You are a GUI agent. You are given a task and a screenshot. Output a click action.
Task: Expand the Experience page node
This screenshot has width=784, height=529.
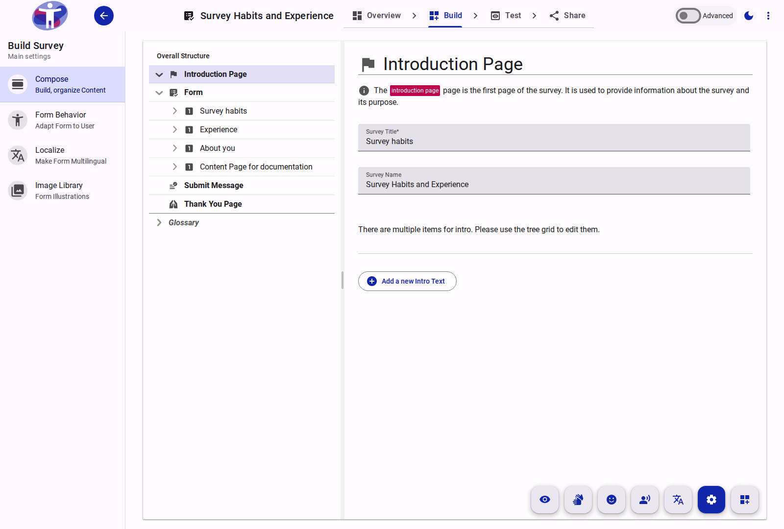(174, 130)
